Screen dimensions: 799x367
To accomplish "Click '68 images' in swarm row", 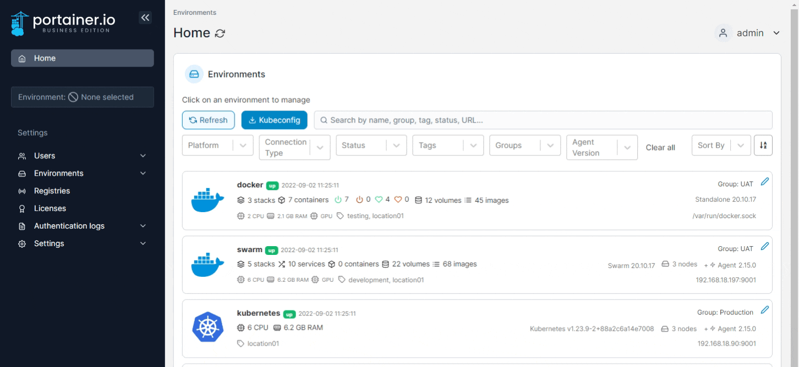I will [459, 264].
